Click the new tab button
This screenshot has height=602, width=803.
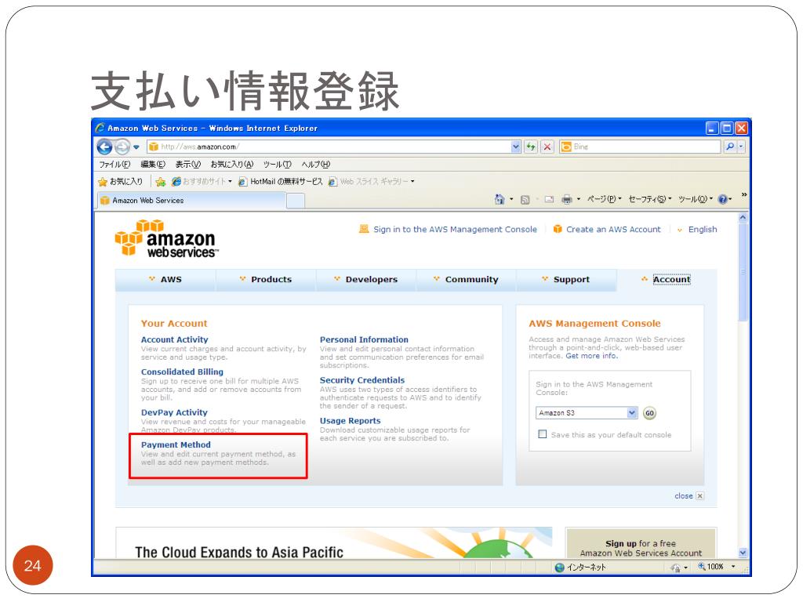(x=296, y=201)
